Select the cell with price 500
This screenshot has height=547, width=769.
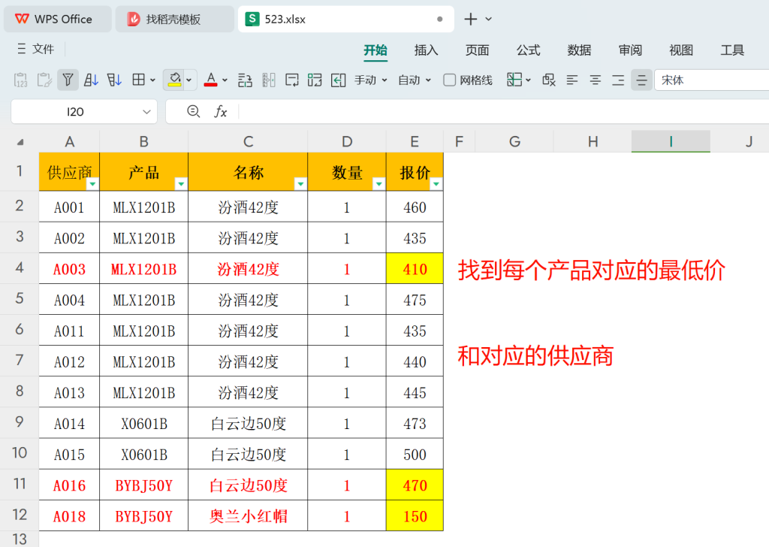[415, 455]
